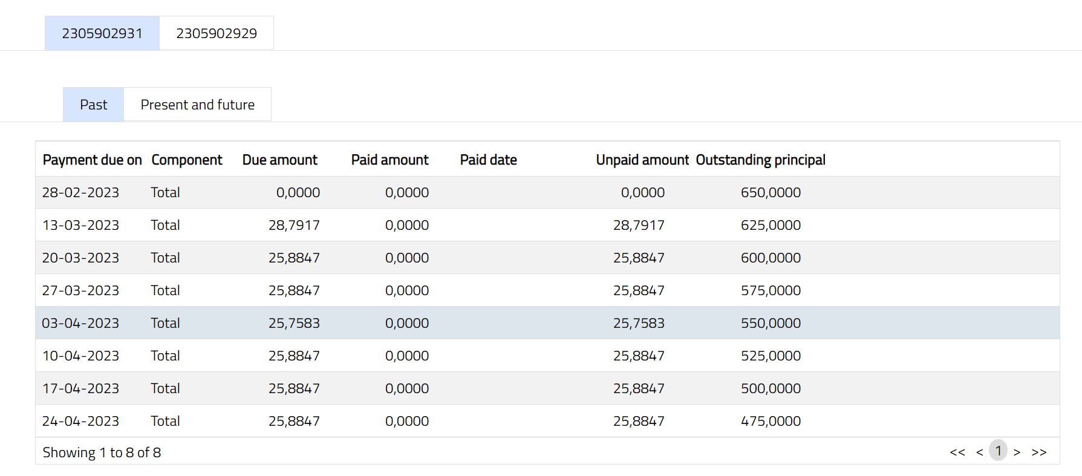This screenshot has height=476, width=1082.
Task: Sort by Due amount column
Action: (x=279, y=160)
